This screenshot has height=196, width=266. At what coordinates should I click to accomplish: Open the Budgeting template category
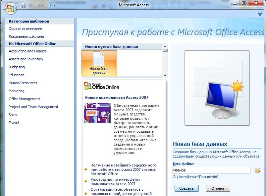pyautogui.click(x=17, y=67)
